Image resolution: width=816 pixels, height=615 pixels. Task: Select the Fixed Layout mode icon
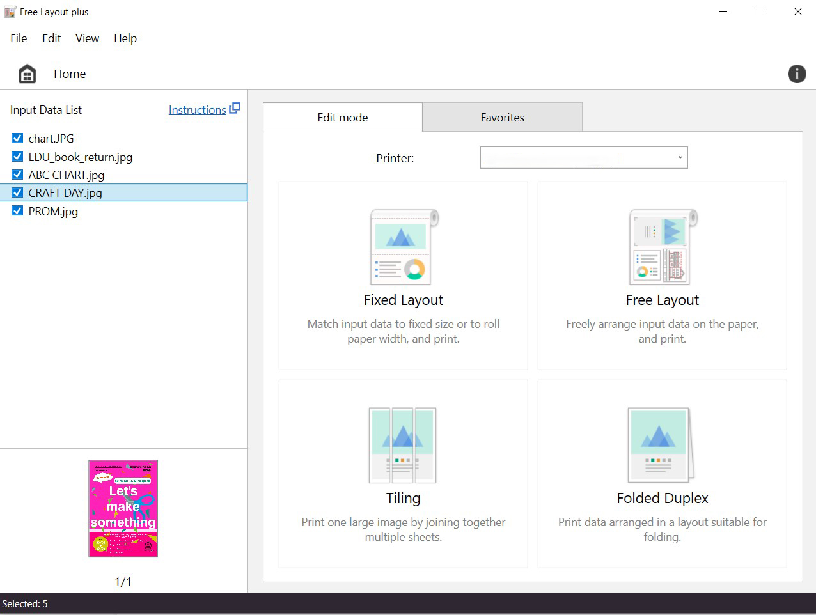coord(404,247)
